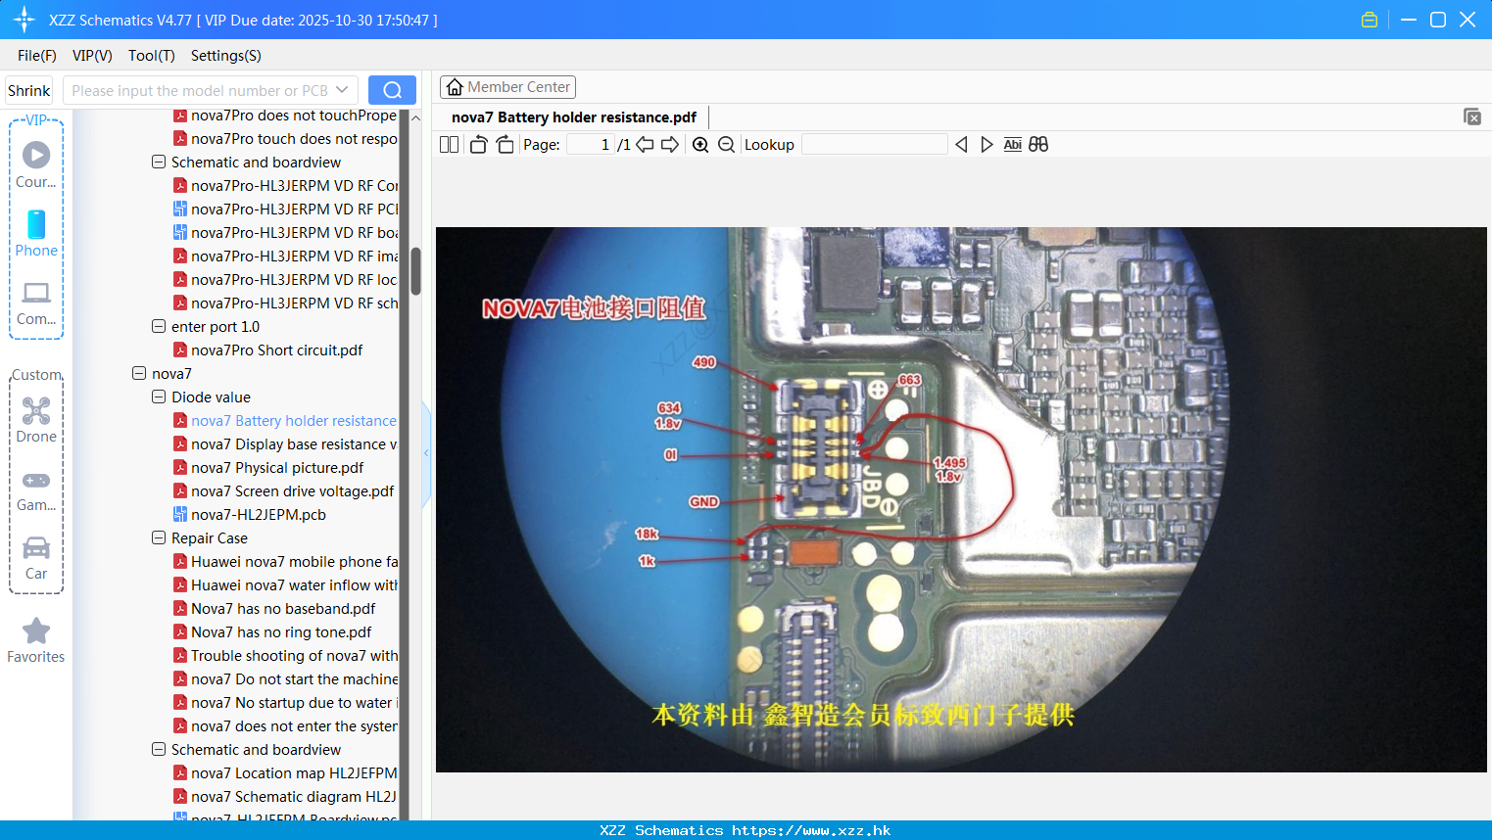The image size is (1492, 840).
Task: Click the tree panel vertical scrollbar thumb
Action: [x=415, y=270]
